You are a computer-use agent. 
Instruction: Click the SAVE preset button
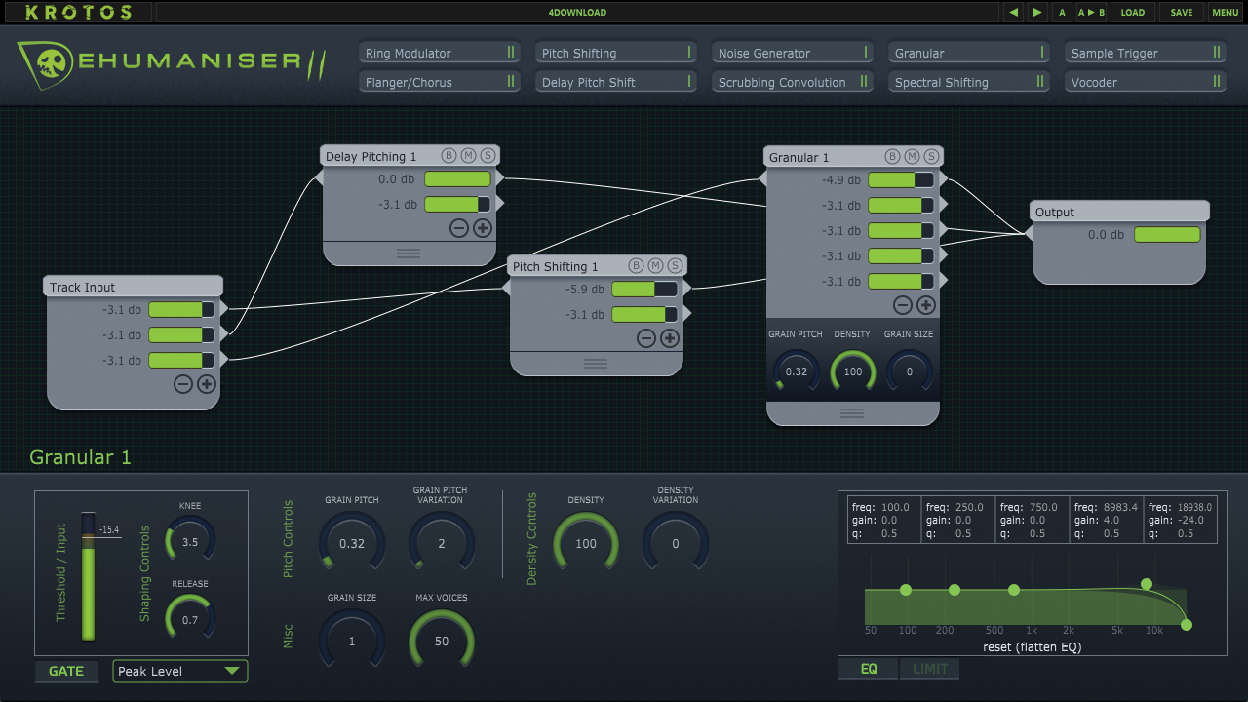[x=1182, y=13]
